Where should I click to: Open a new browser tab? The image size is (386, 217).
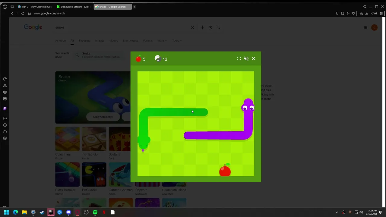click(134, 7)
